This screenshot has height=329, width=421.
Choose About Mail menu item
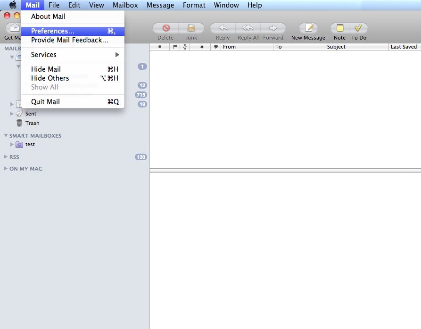(x=73, y=16)
